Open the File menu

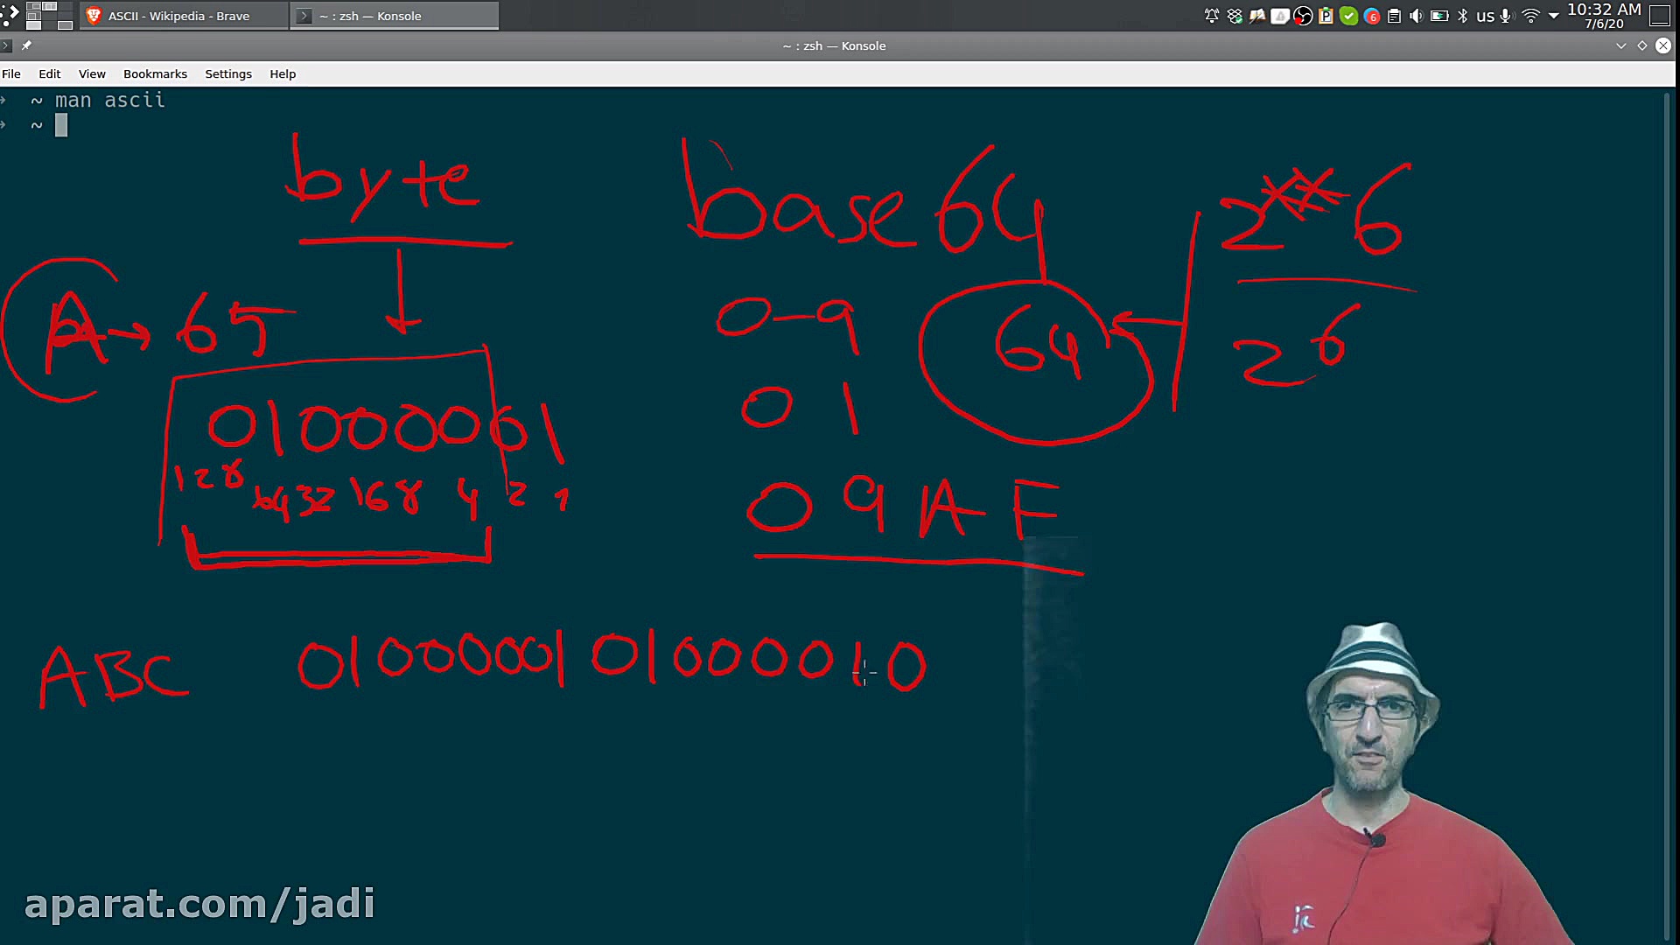click(11, 73)
